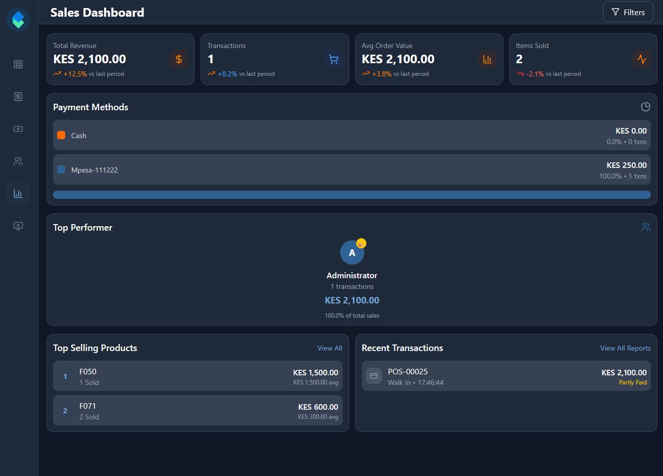Click the 'Top Performer' heading
The width and height of the screenshot is (663, 476).
[x=83, y=228]
